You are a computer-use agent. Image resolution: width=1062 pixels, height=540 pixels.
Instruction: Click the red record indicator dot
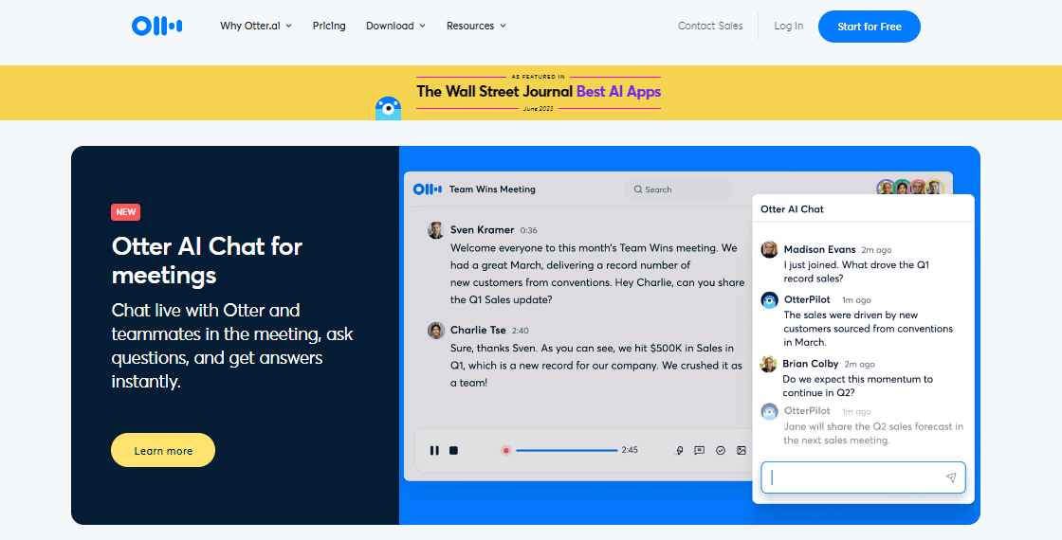[506, 450]
